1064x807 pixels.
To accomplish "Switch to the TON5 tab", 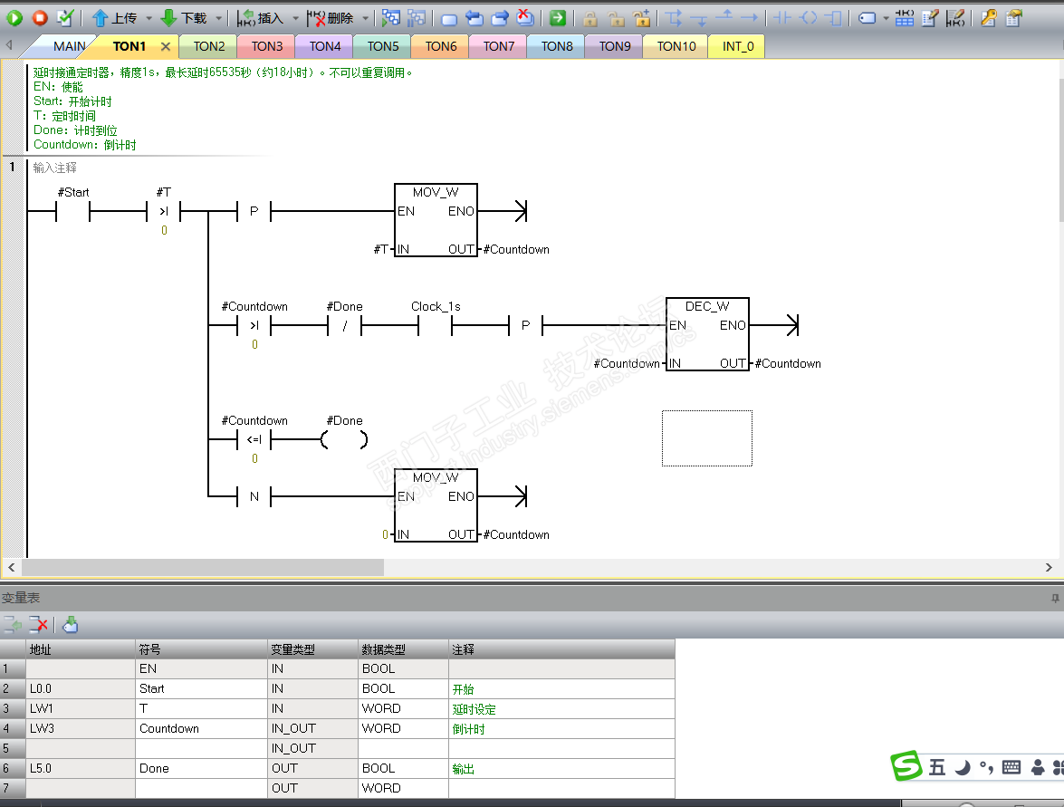I will (383, 46).
